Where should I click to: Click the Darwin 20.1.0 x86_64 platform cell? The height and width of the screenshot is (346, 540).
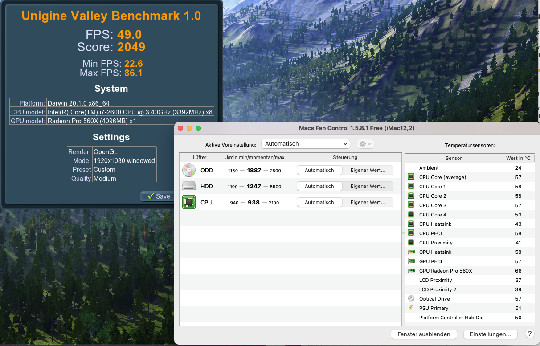pos(130,103)
